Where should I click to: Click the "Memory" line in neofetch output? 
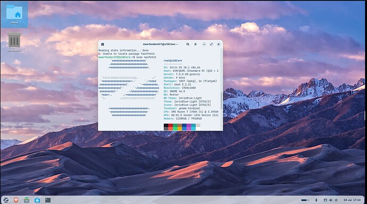[x=182, y=118]
